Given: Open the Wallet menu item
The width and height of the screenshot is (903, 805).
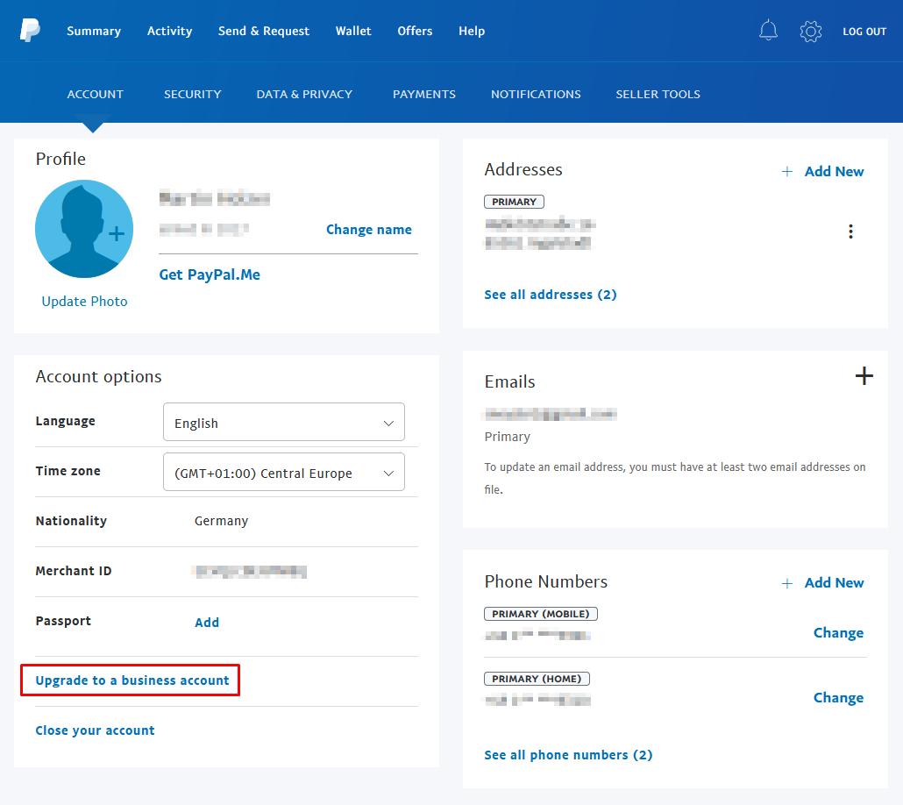Looking at the screenshot, I should coord(353,31).
